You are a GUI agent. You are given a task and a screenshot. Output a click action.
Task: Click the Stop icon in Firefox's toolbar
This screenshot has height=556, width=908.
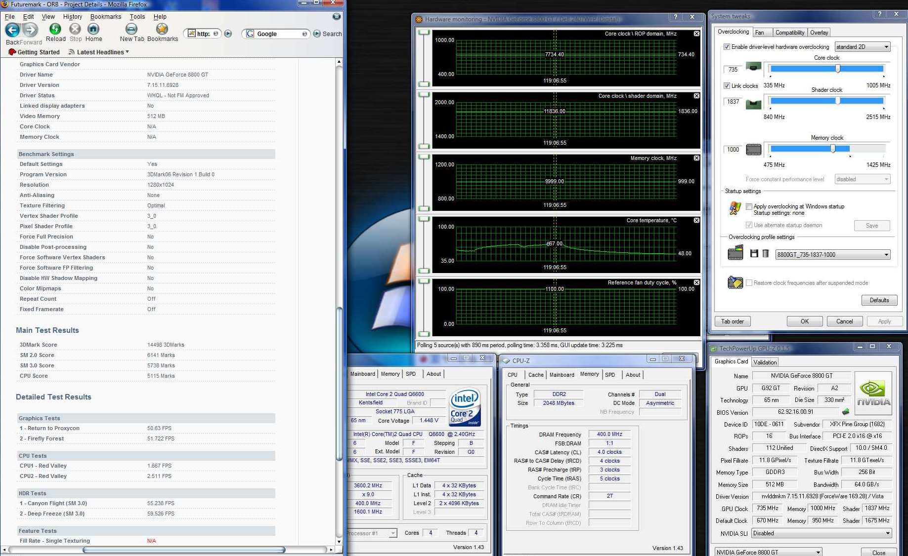tap(75, 29)
